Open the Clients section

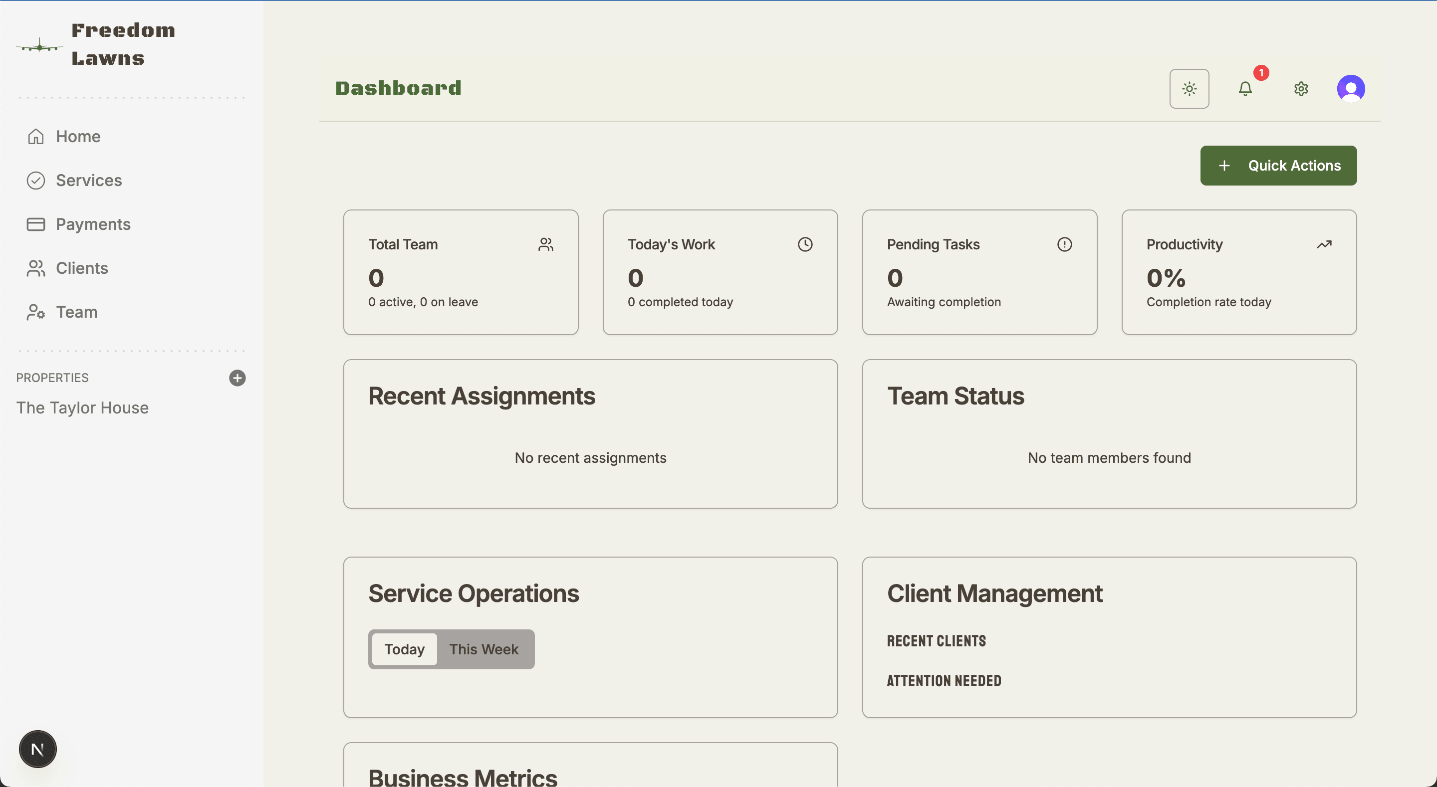pyautogui.click(x=81, y=268)
